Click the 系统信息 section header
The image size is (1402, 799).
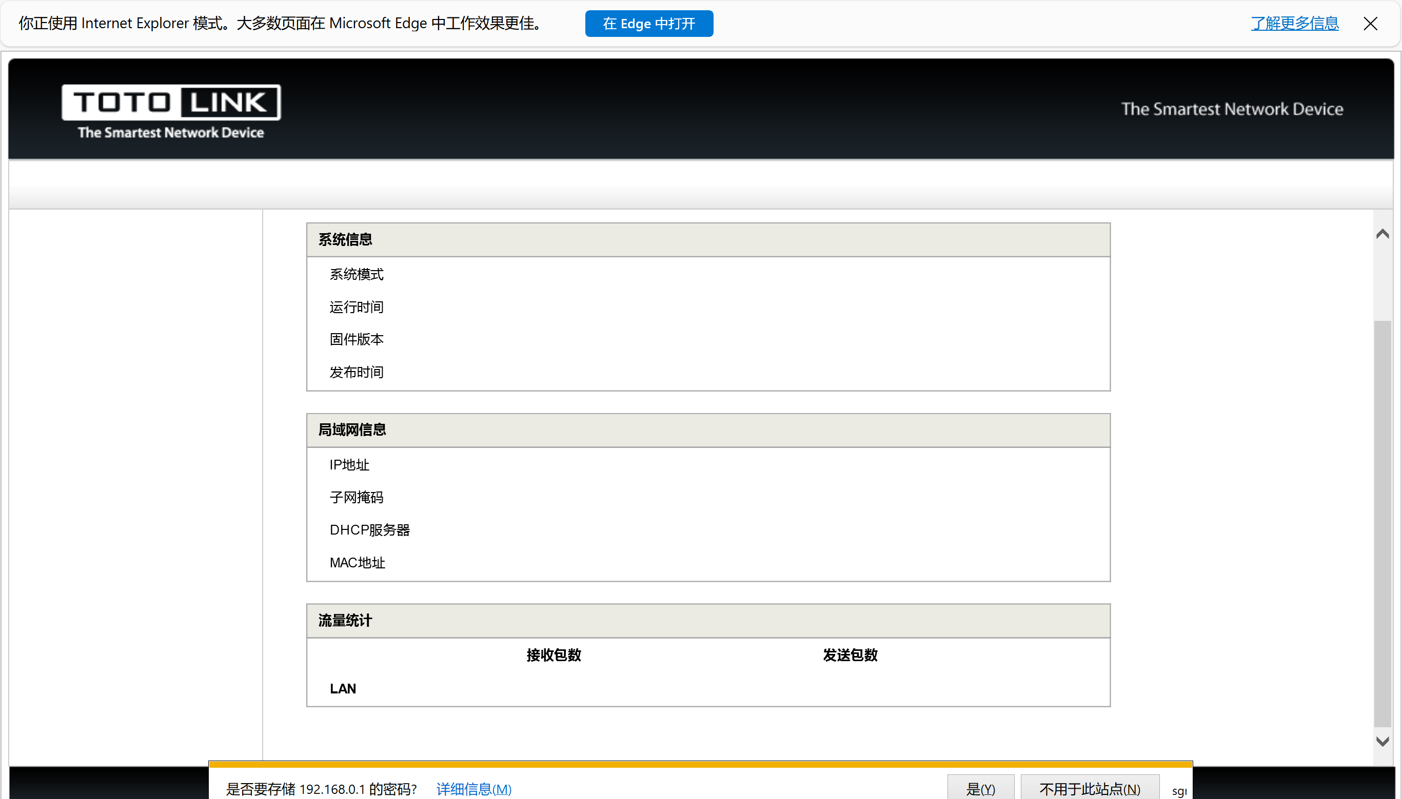click(345, 240)
